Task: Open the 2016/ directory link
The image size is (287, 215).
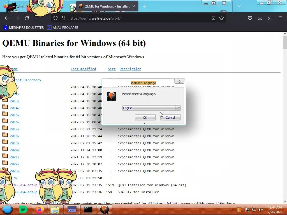Action: (15, 122)
